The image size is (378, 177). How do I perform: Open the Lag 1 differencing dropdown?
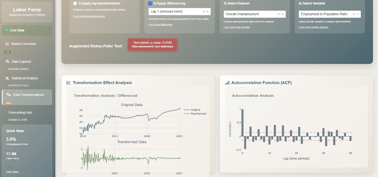208,12
